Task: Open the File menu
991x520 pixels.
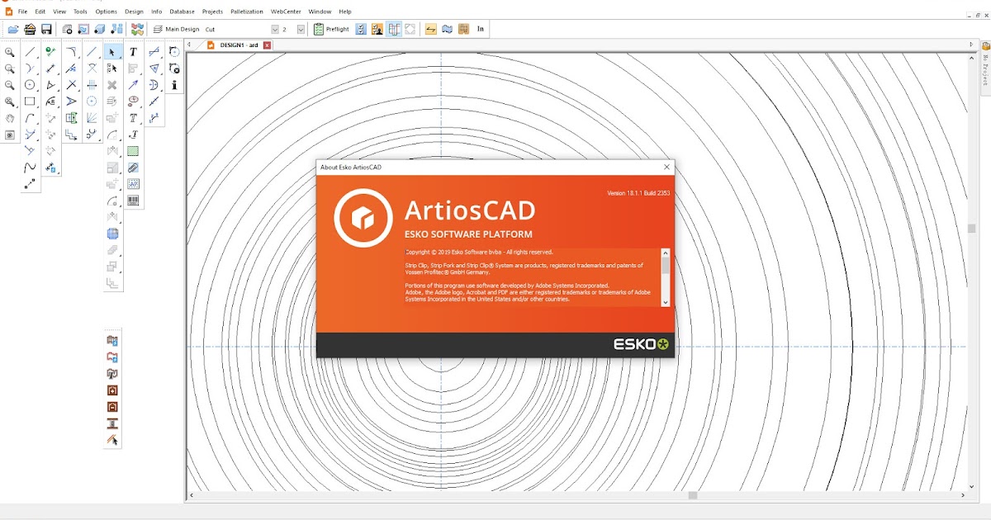Action: click(22, 12)
